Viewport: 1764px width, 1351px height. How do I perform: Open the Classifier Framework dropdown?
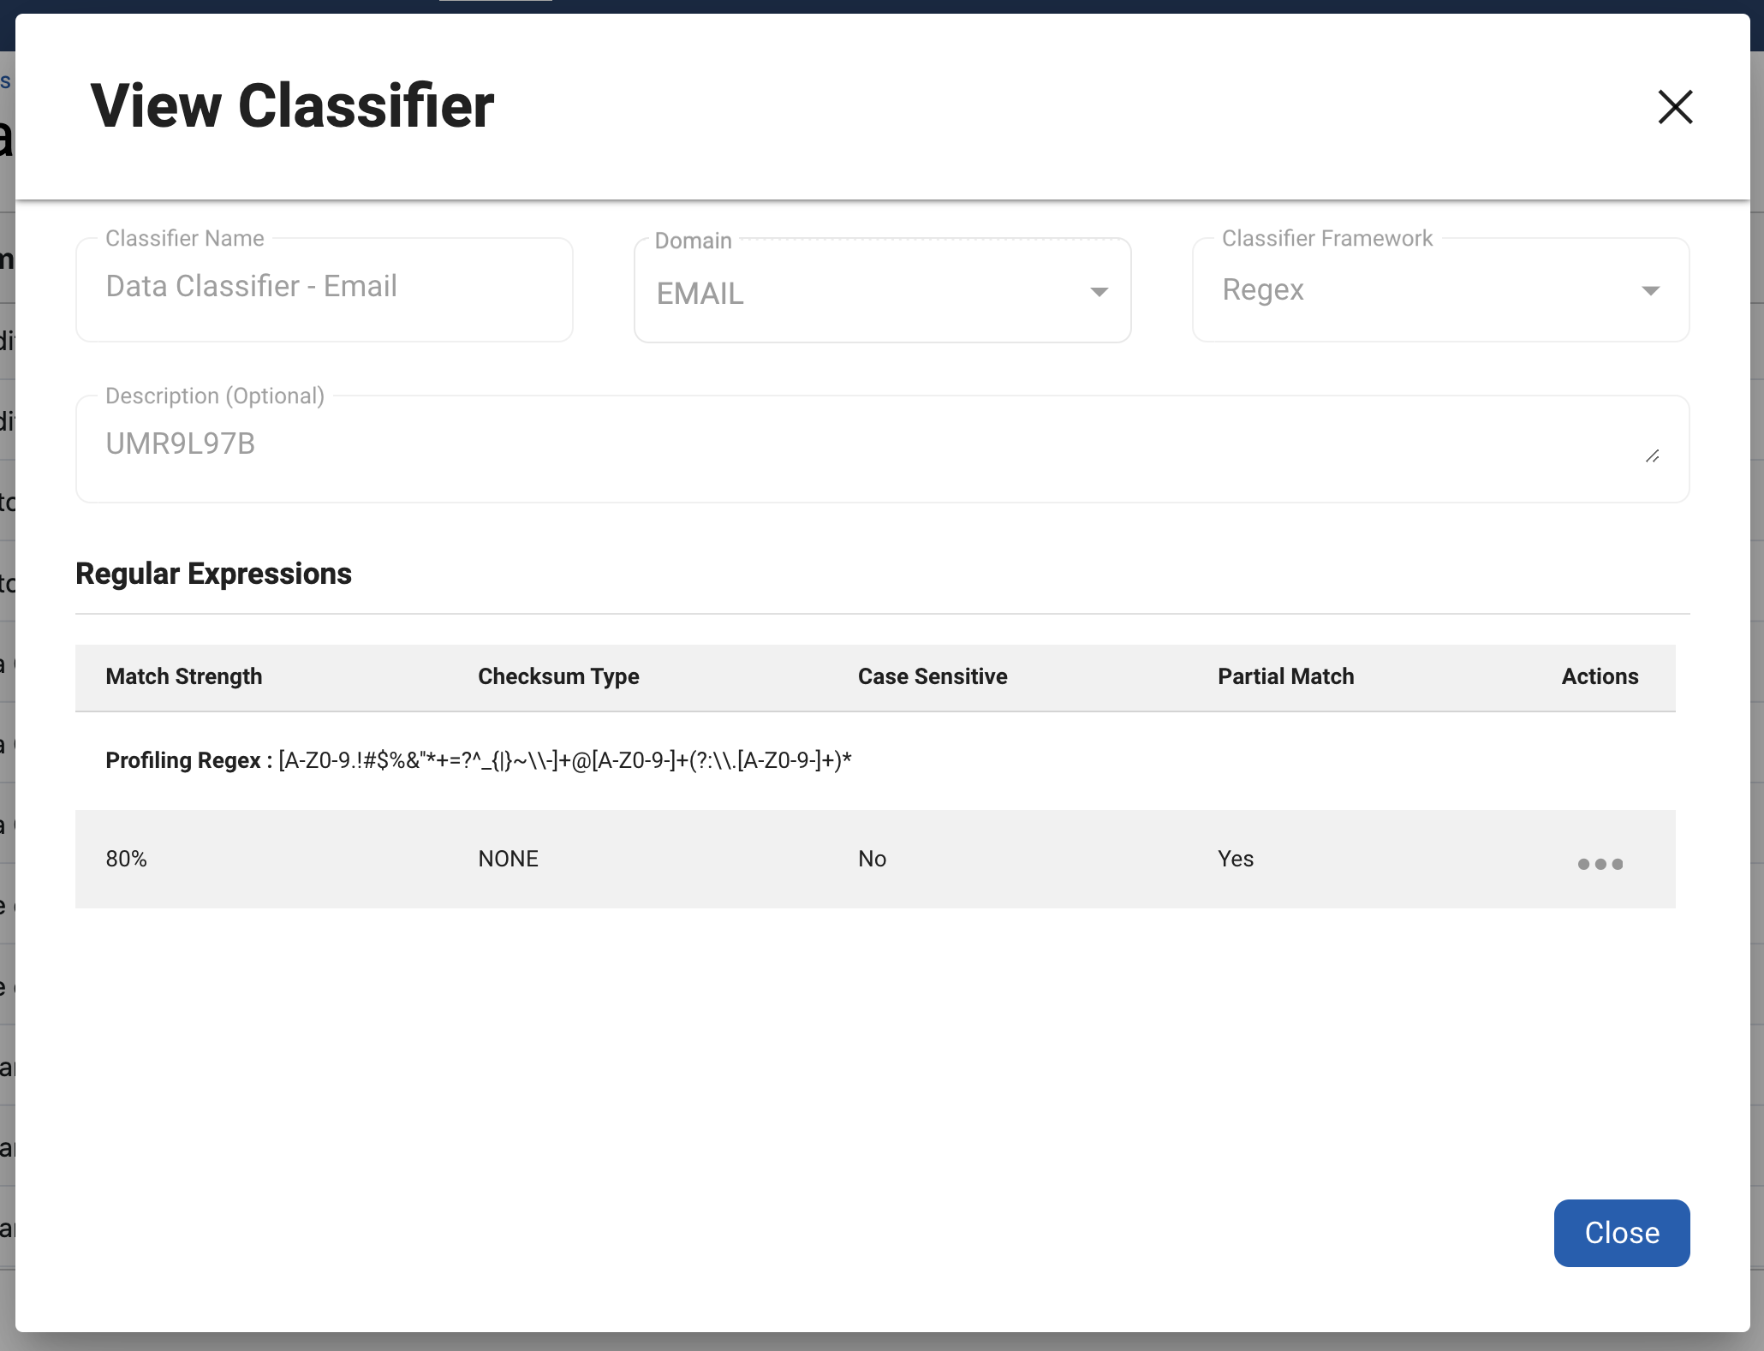tap(1440, 290)
